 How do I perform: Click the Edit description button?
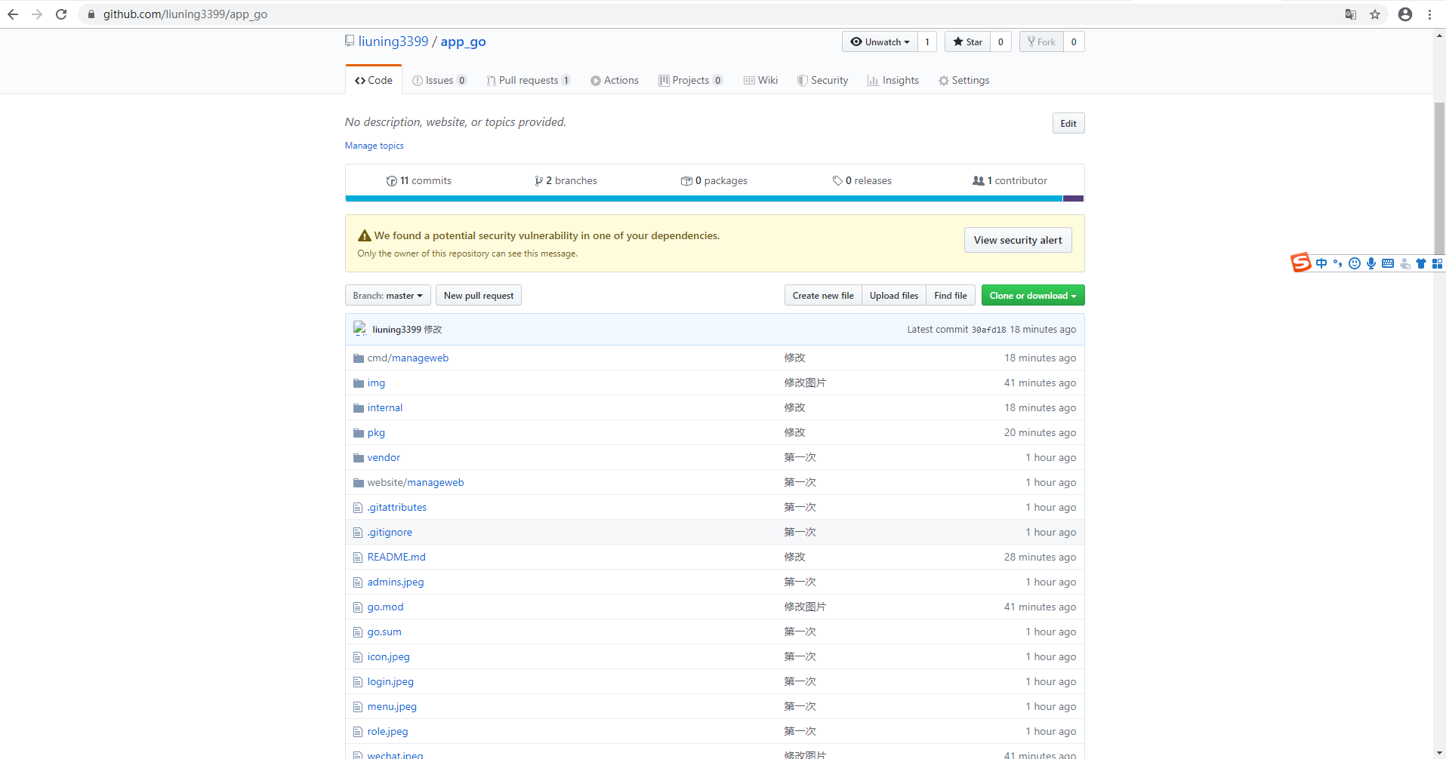[1068, 123]
